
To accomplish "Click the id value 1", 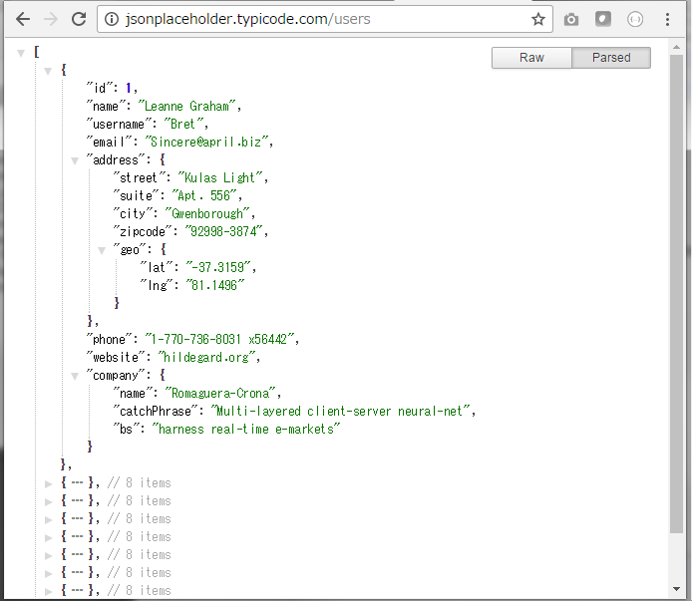I will point(129,89).
